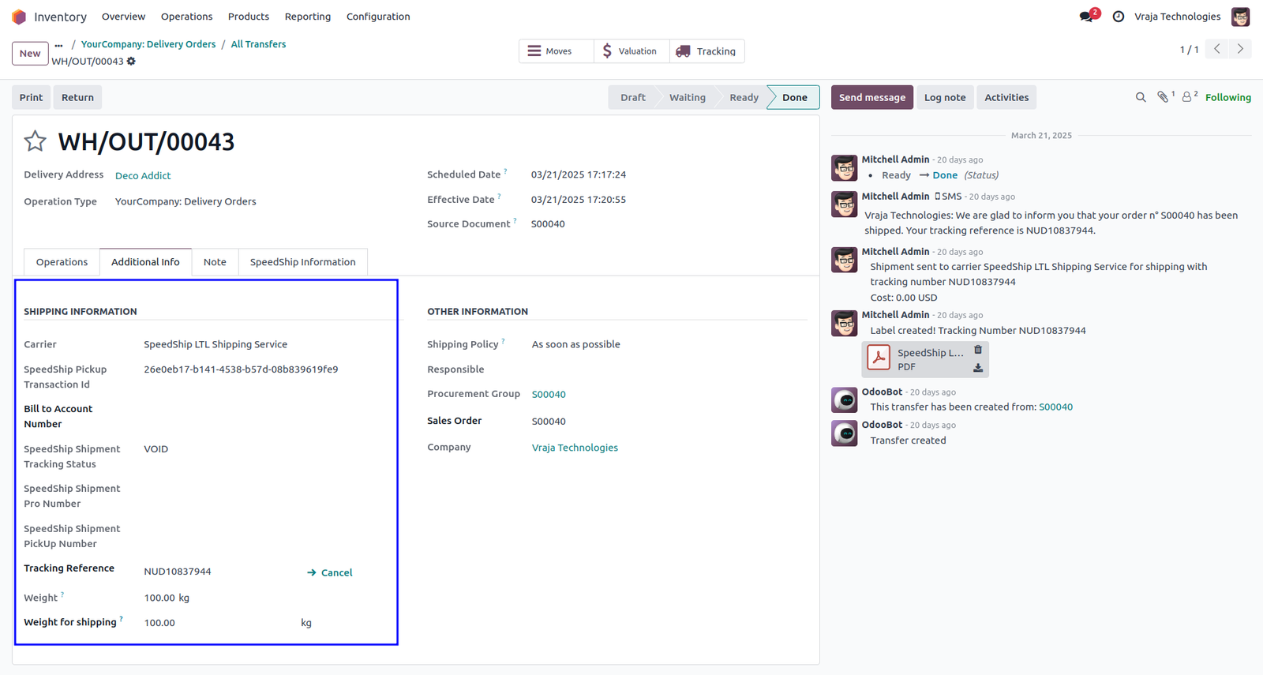Download the SpeedShip label PDF
Image resolution: width=1263 pixels, height=675 pixels.
coord(978,368)
